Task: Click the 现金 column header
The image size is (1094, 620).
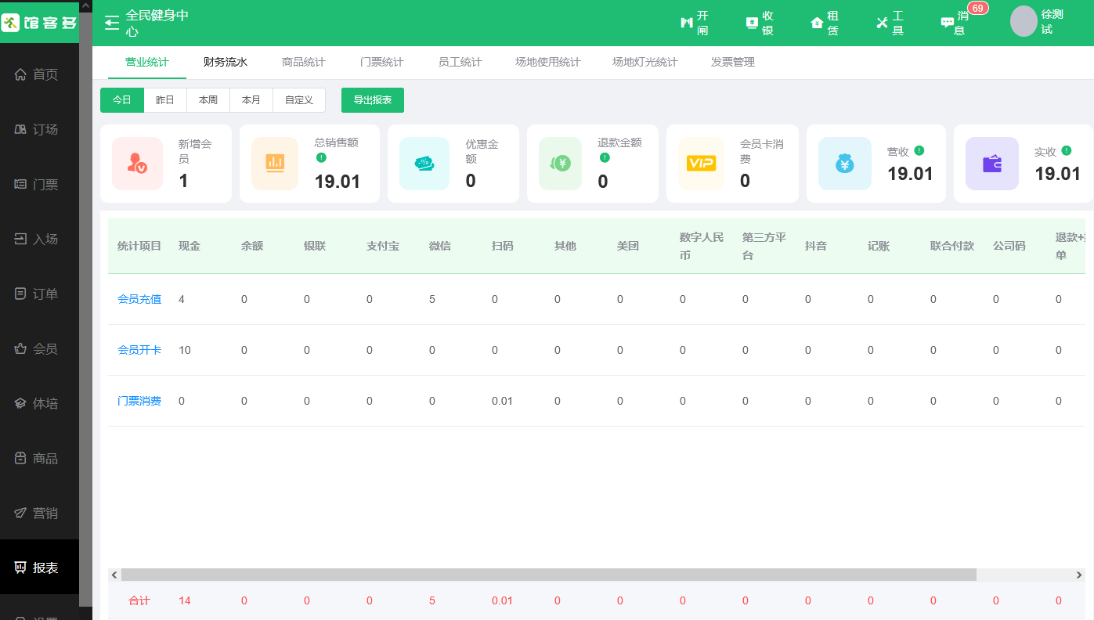Action: [x=190, y=246]
